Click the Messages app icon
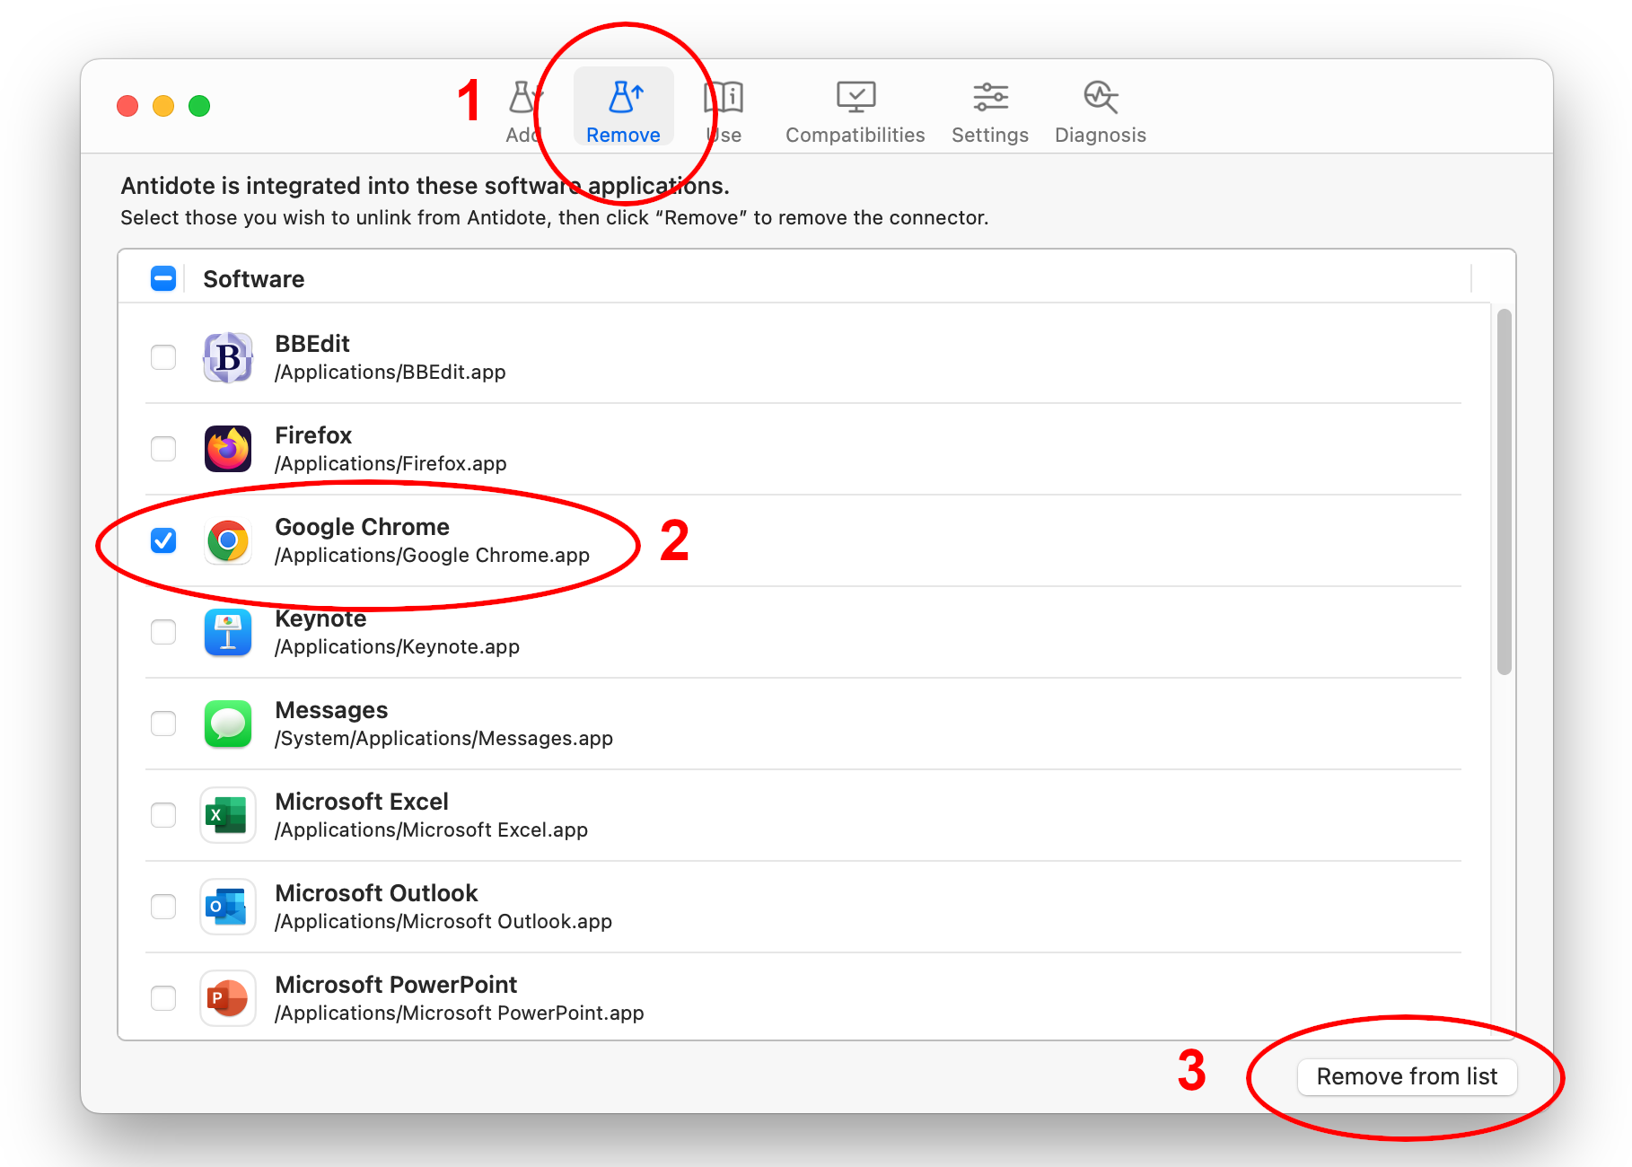This screenshot has width=1632, height=1167. click(228, 724)
